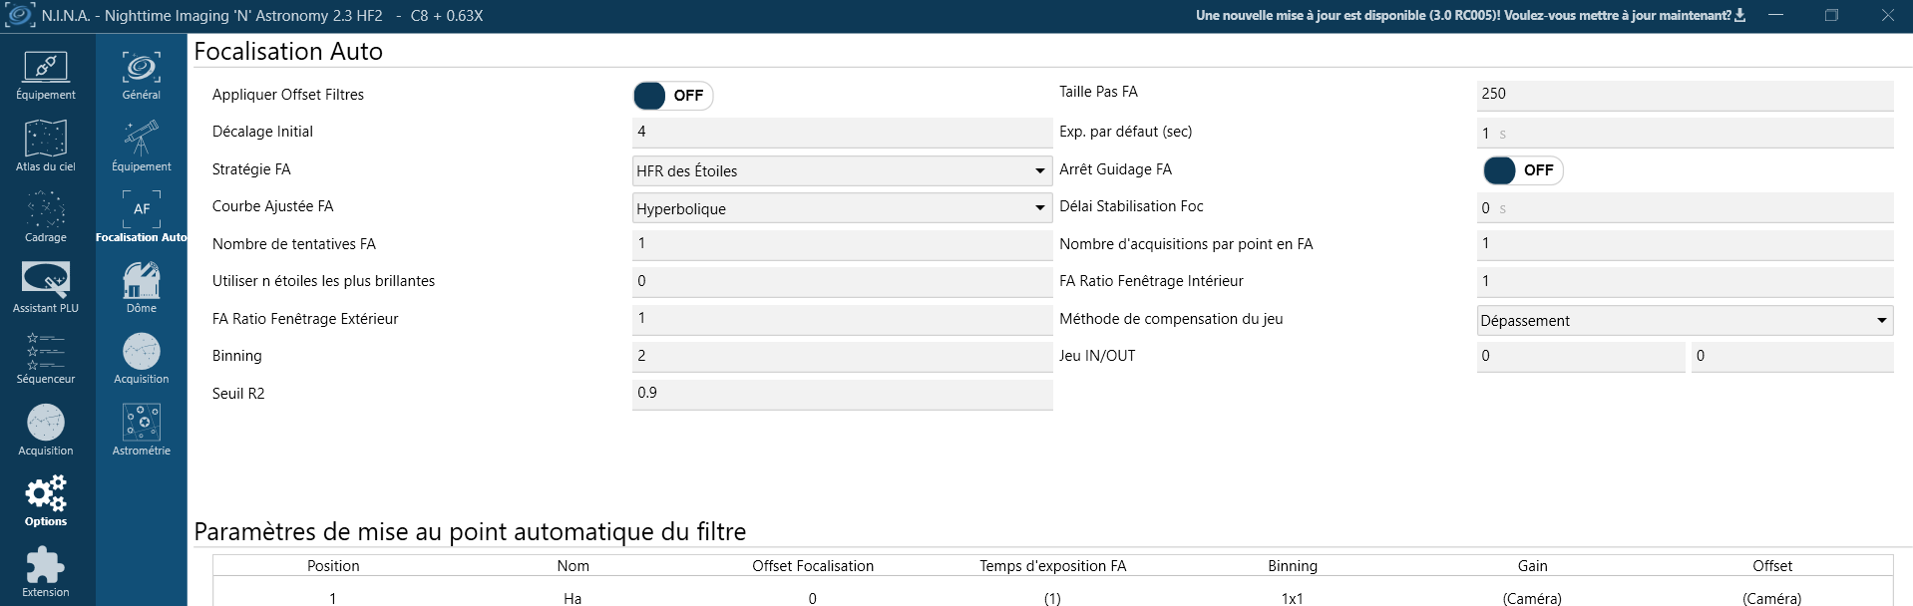The width and height of the screenshot is (1913, 606).
Task: Click the update download arrow icon
Action: point(1740,15)
